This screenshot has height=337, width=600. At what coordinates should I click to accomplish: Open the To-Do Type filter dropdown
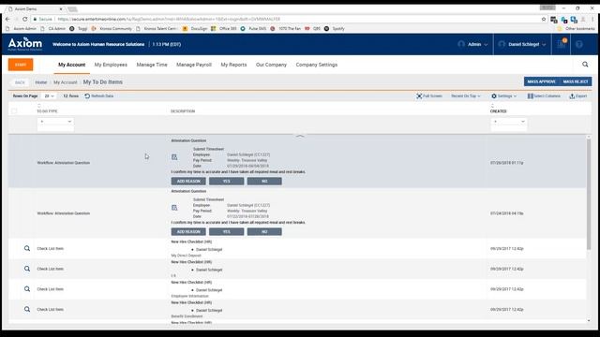[x=55, y=122]
